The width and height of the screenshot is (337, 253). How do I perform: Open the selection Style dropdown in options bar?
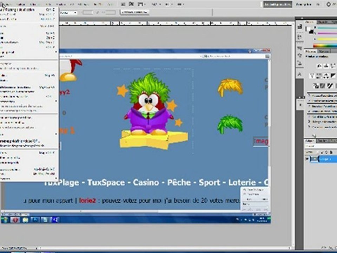point(68,13)
